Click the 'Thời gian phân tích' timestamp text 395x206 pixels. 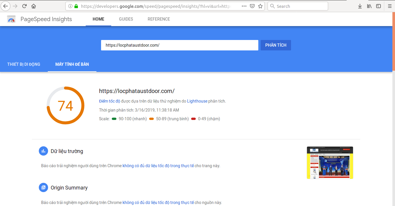(x=139, y=110)
